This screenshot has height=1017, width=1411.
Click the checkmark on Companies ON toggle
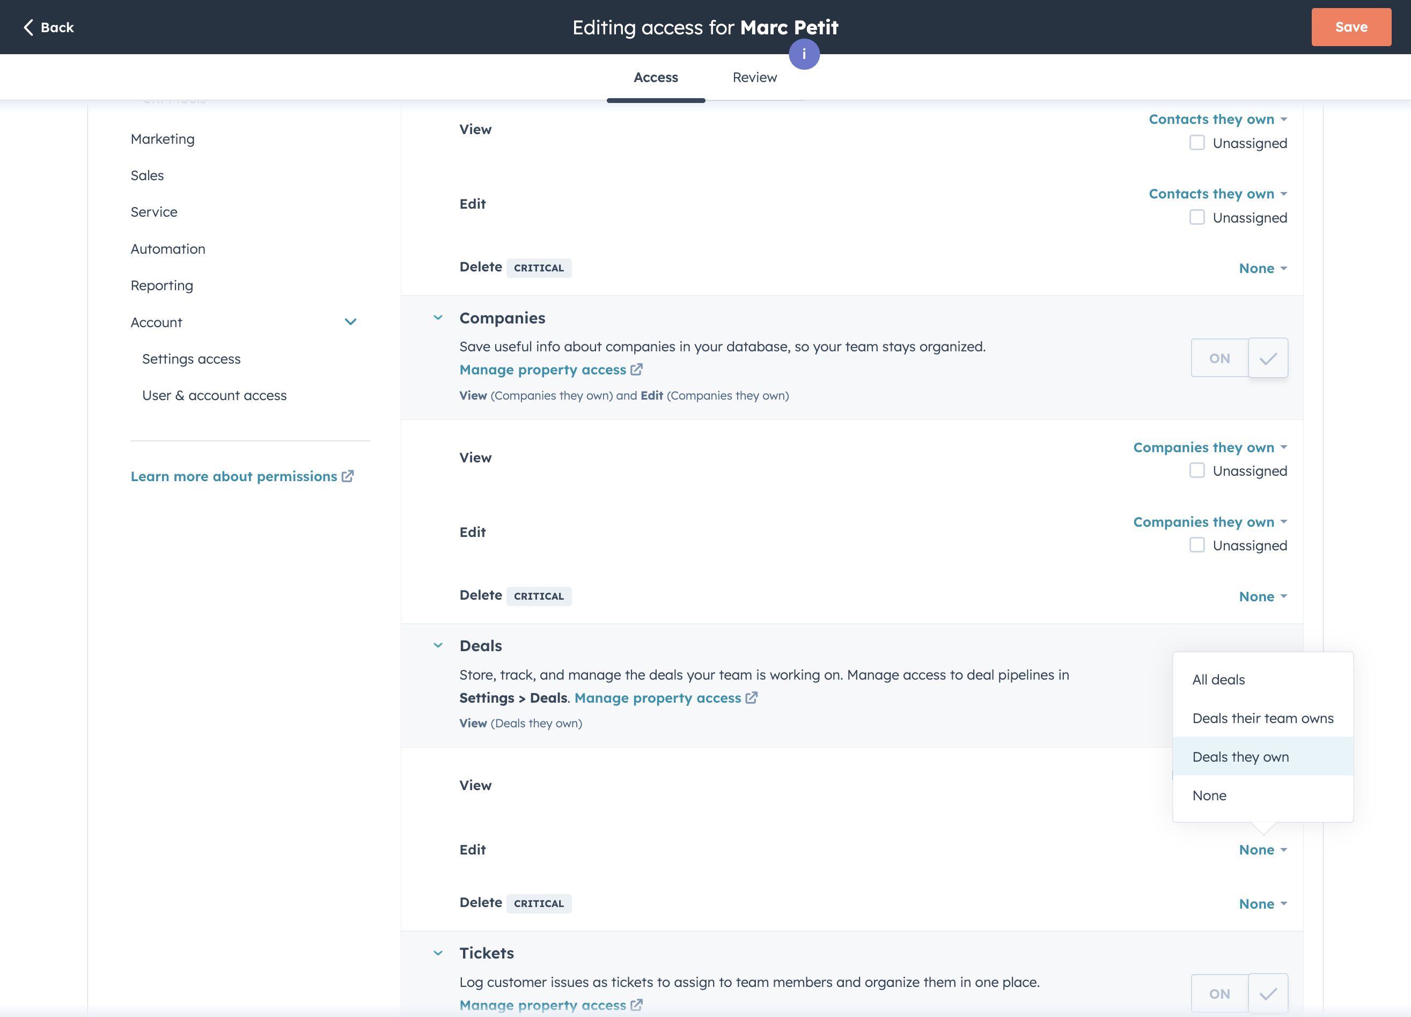[x=1268, y=358]
